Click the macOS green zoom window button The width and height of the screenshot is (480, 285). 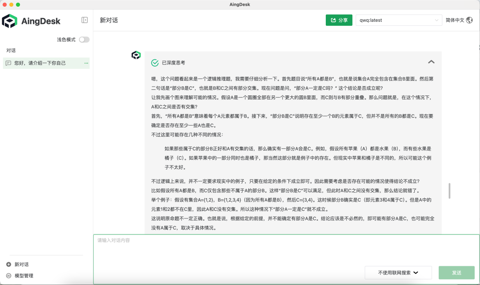coord(18,4)
